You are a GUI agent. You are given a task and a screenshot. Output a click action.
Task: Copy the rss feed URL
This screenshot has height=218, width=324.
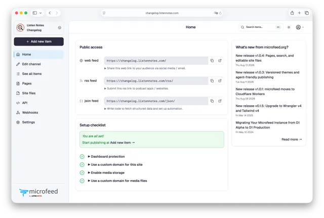coord(212,81)
